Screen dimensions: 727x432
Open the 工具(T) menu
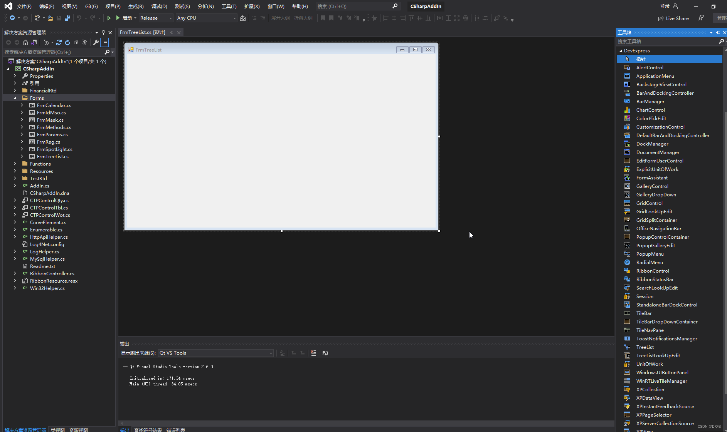coord(229,6)
